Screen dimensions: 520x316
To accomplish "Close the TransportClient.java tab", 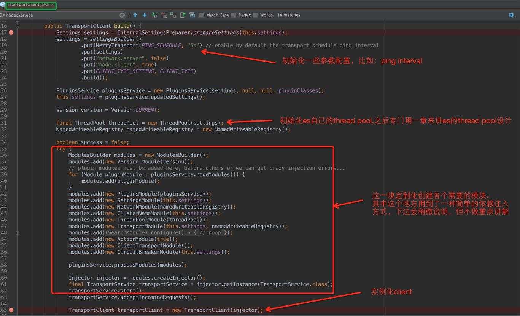I will (x=52, y=5).
